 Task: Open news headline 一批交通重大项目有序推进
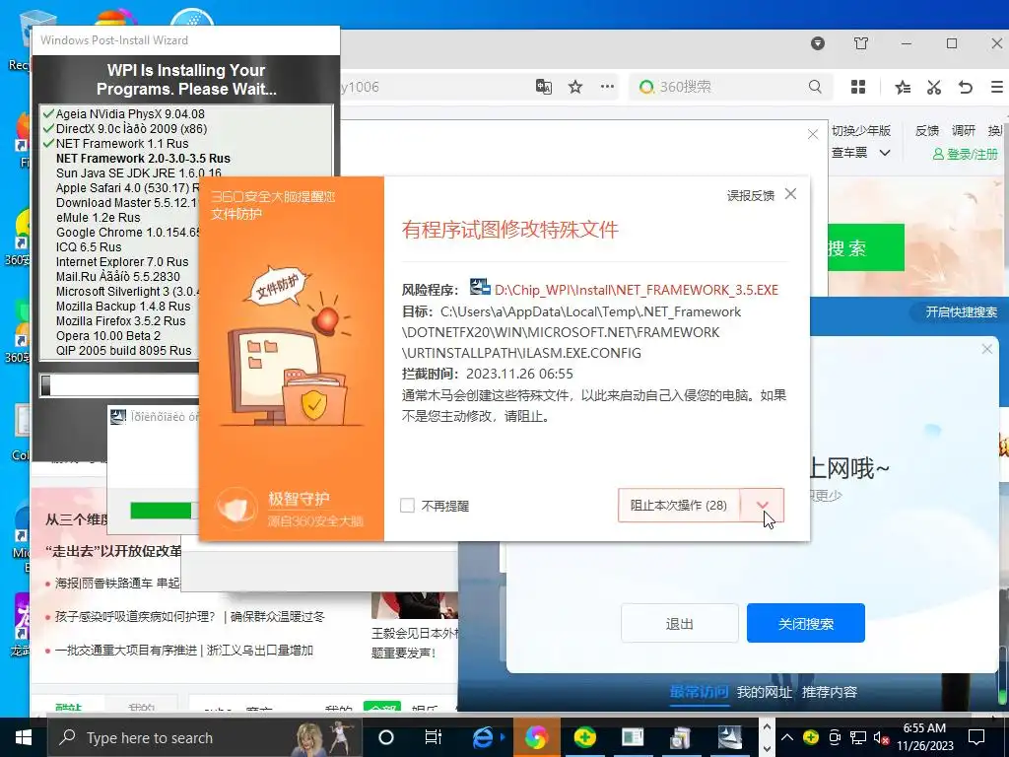(125, 651)
